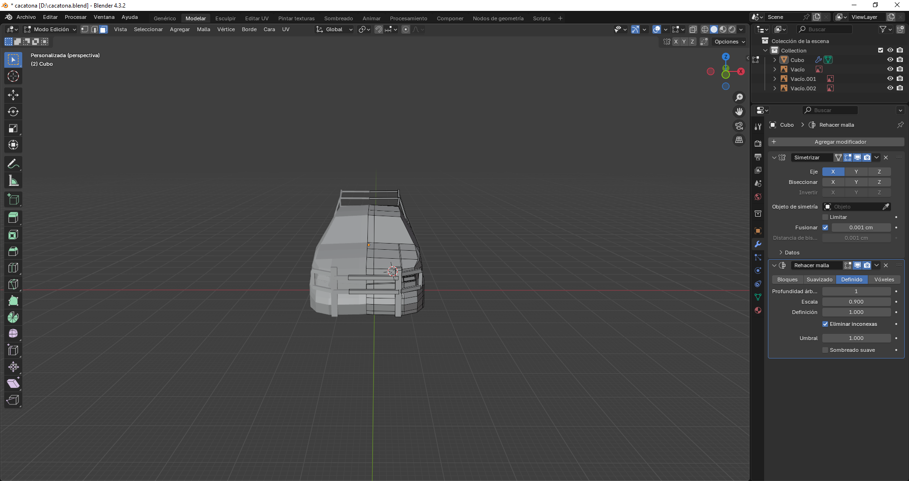The height and width of the screenshot is (481, 909).
Task: Select Vóxeles remesh mode
Action: [x=884, y=280]
